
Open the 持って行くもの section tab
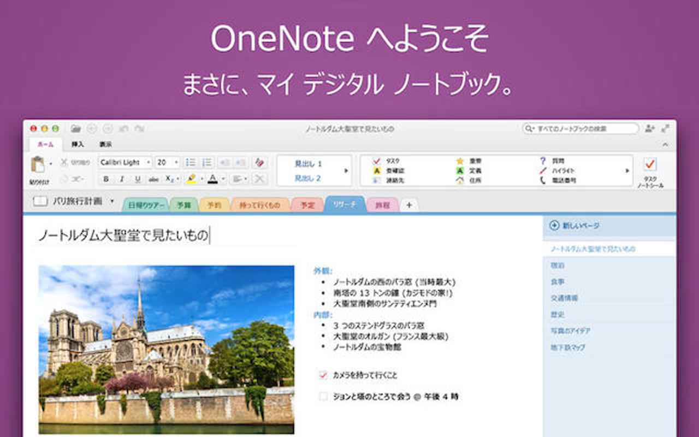pos(260,205)
